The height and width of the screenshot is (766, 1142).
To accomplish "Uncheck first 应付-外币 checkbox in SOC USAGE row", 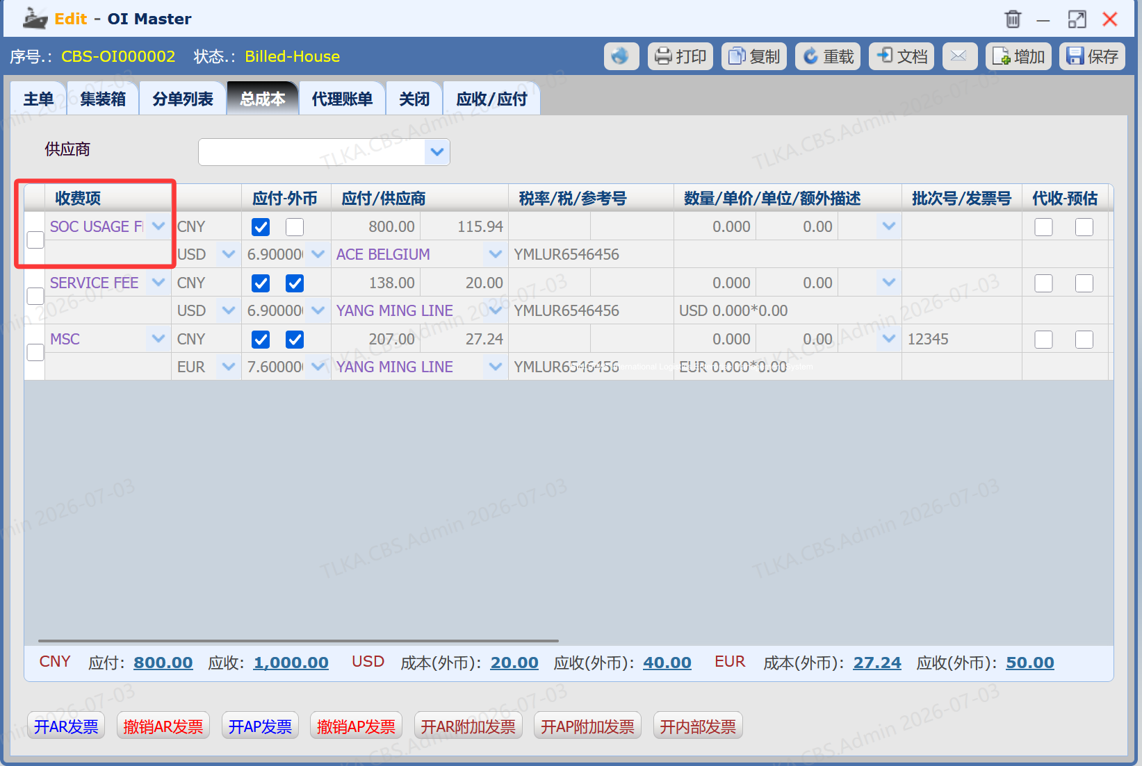I will pyautogui.click(x=261, y=227).
